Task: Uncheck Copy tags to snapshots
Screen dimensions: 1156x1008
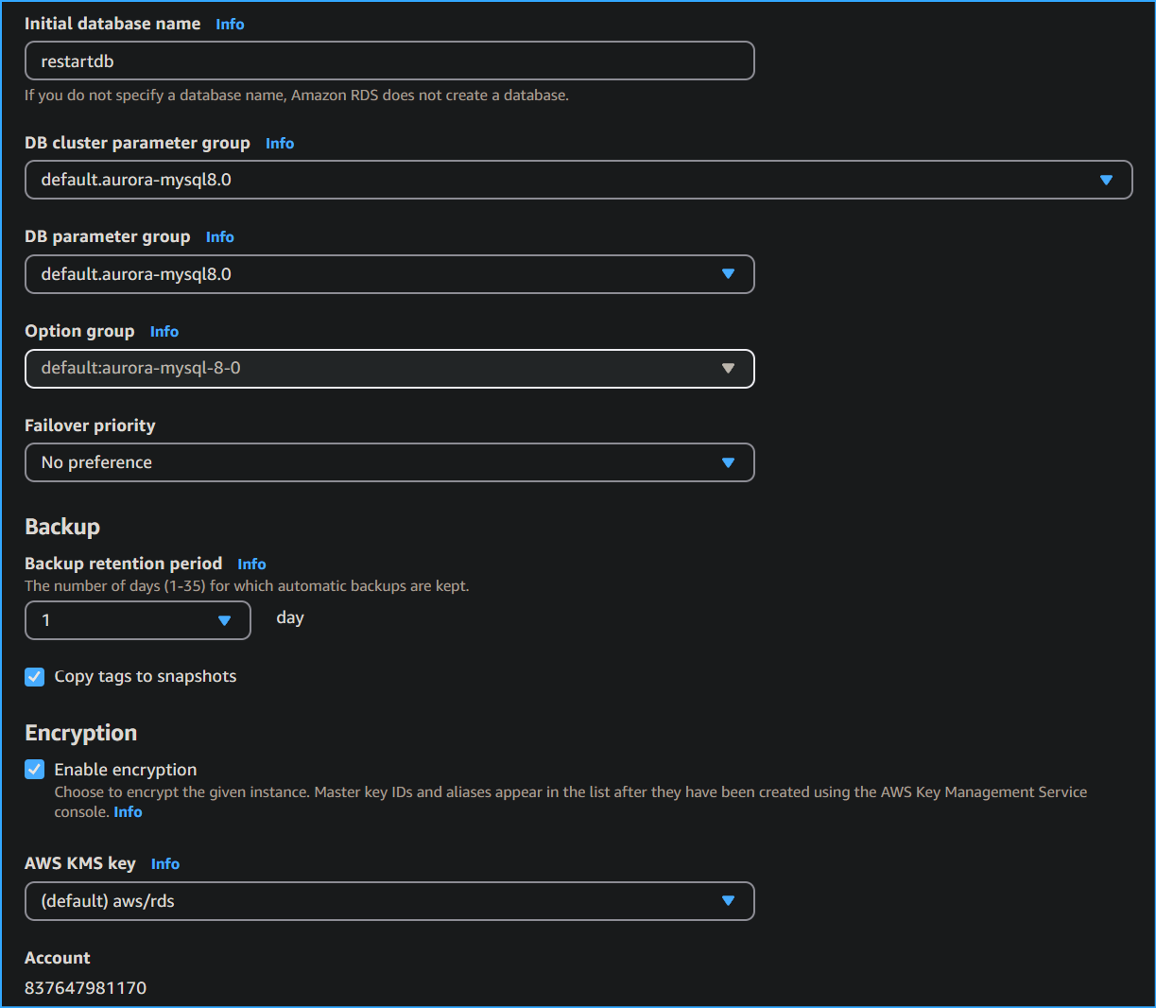Action: point(34,676)
